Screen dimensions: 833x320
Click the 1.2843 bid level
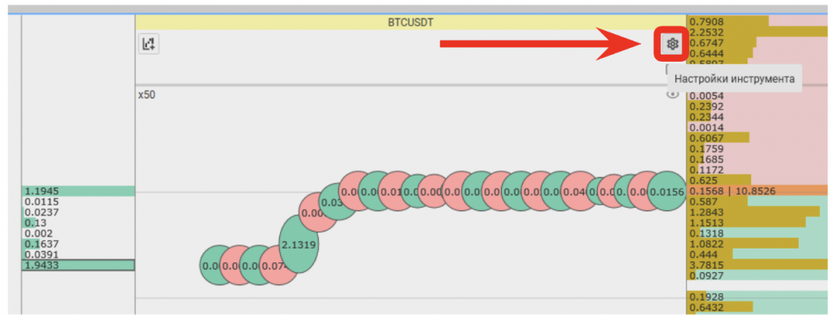(x=760, y=212)
